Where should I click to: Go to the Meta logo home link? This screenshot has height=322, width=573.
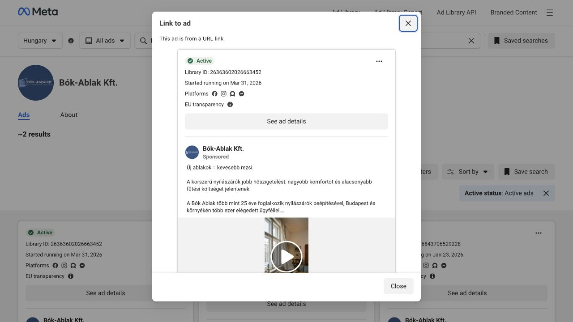tap(38, 12)
